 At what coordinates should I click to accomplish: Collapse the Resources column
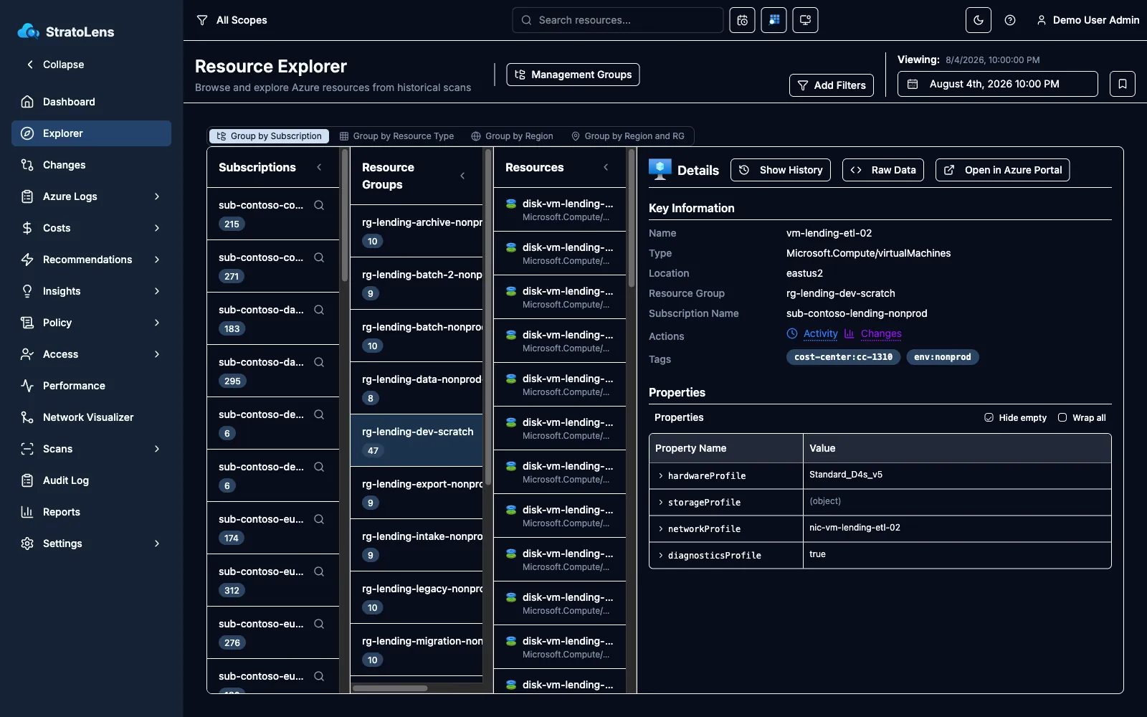[606, 167]
